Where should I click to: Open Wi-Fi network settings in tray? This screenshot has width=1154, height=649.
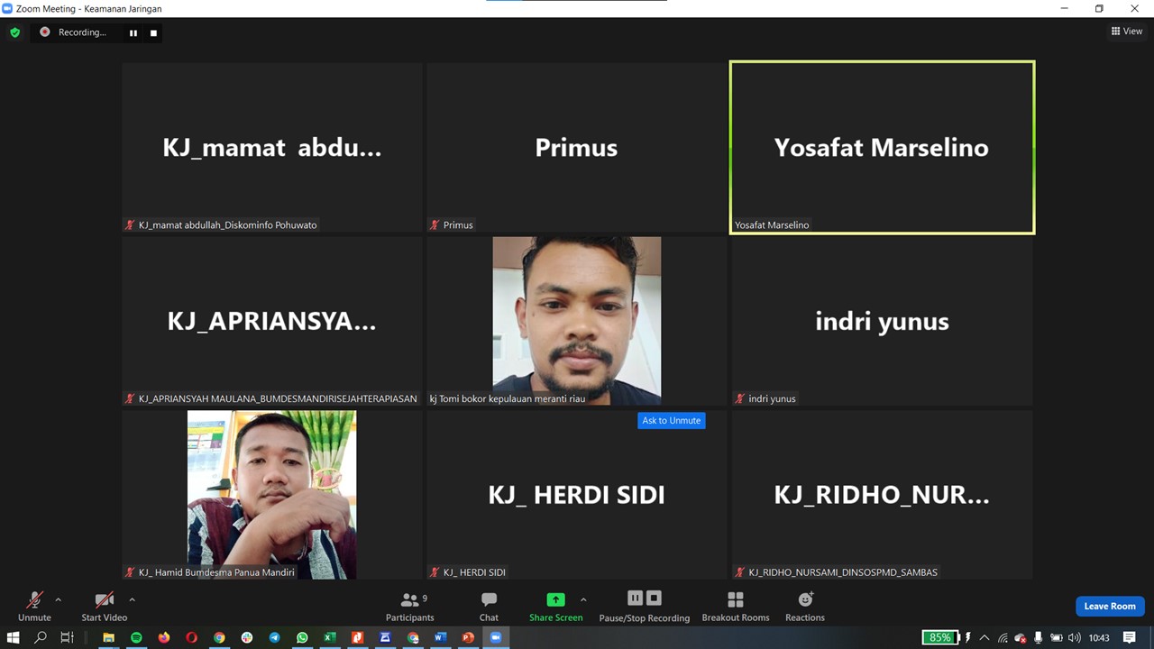[1003, 637]
